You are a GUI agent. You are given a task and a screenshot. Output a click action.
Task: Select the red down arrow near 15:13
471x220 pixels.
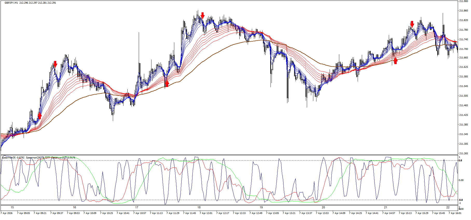pyautogui.click(x=412, y=24)
